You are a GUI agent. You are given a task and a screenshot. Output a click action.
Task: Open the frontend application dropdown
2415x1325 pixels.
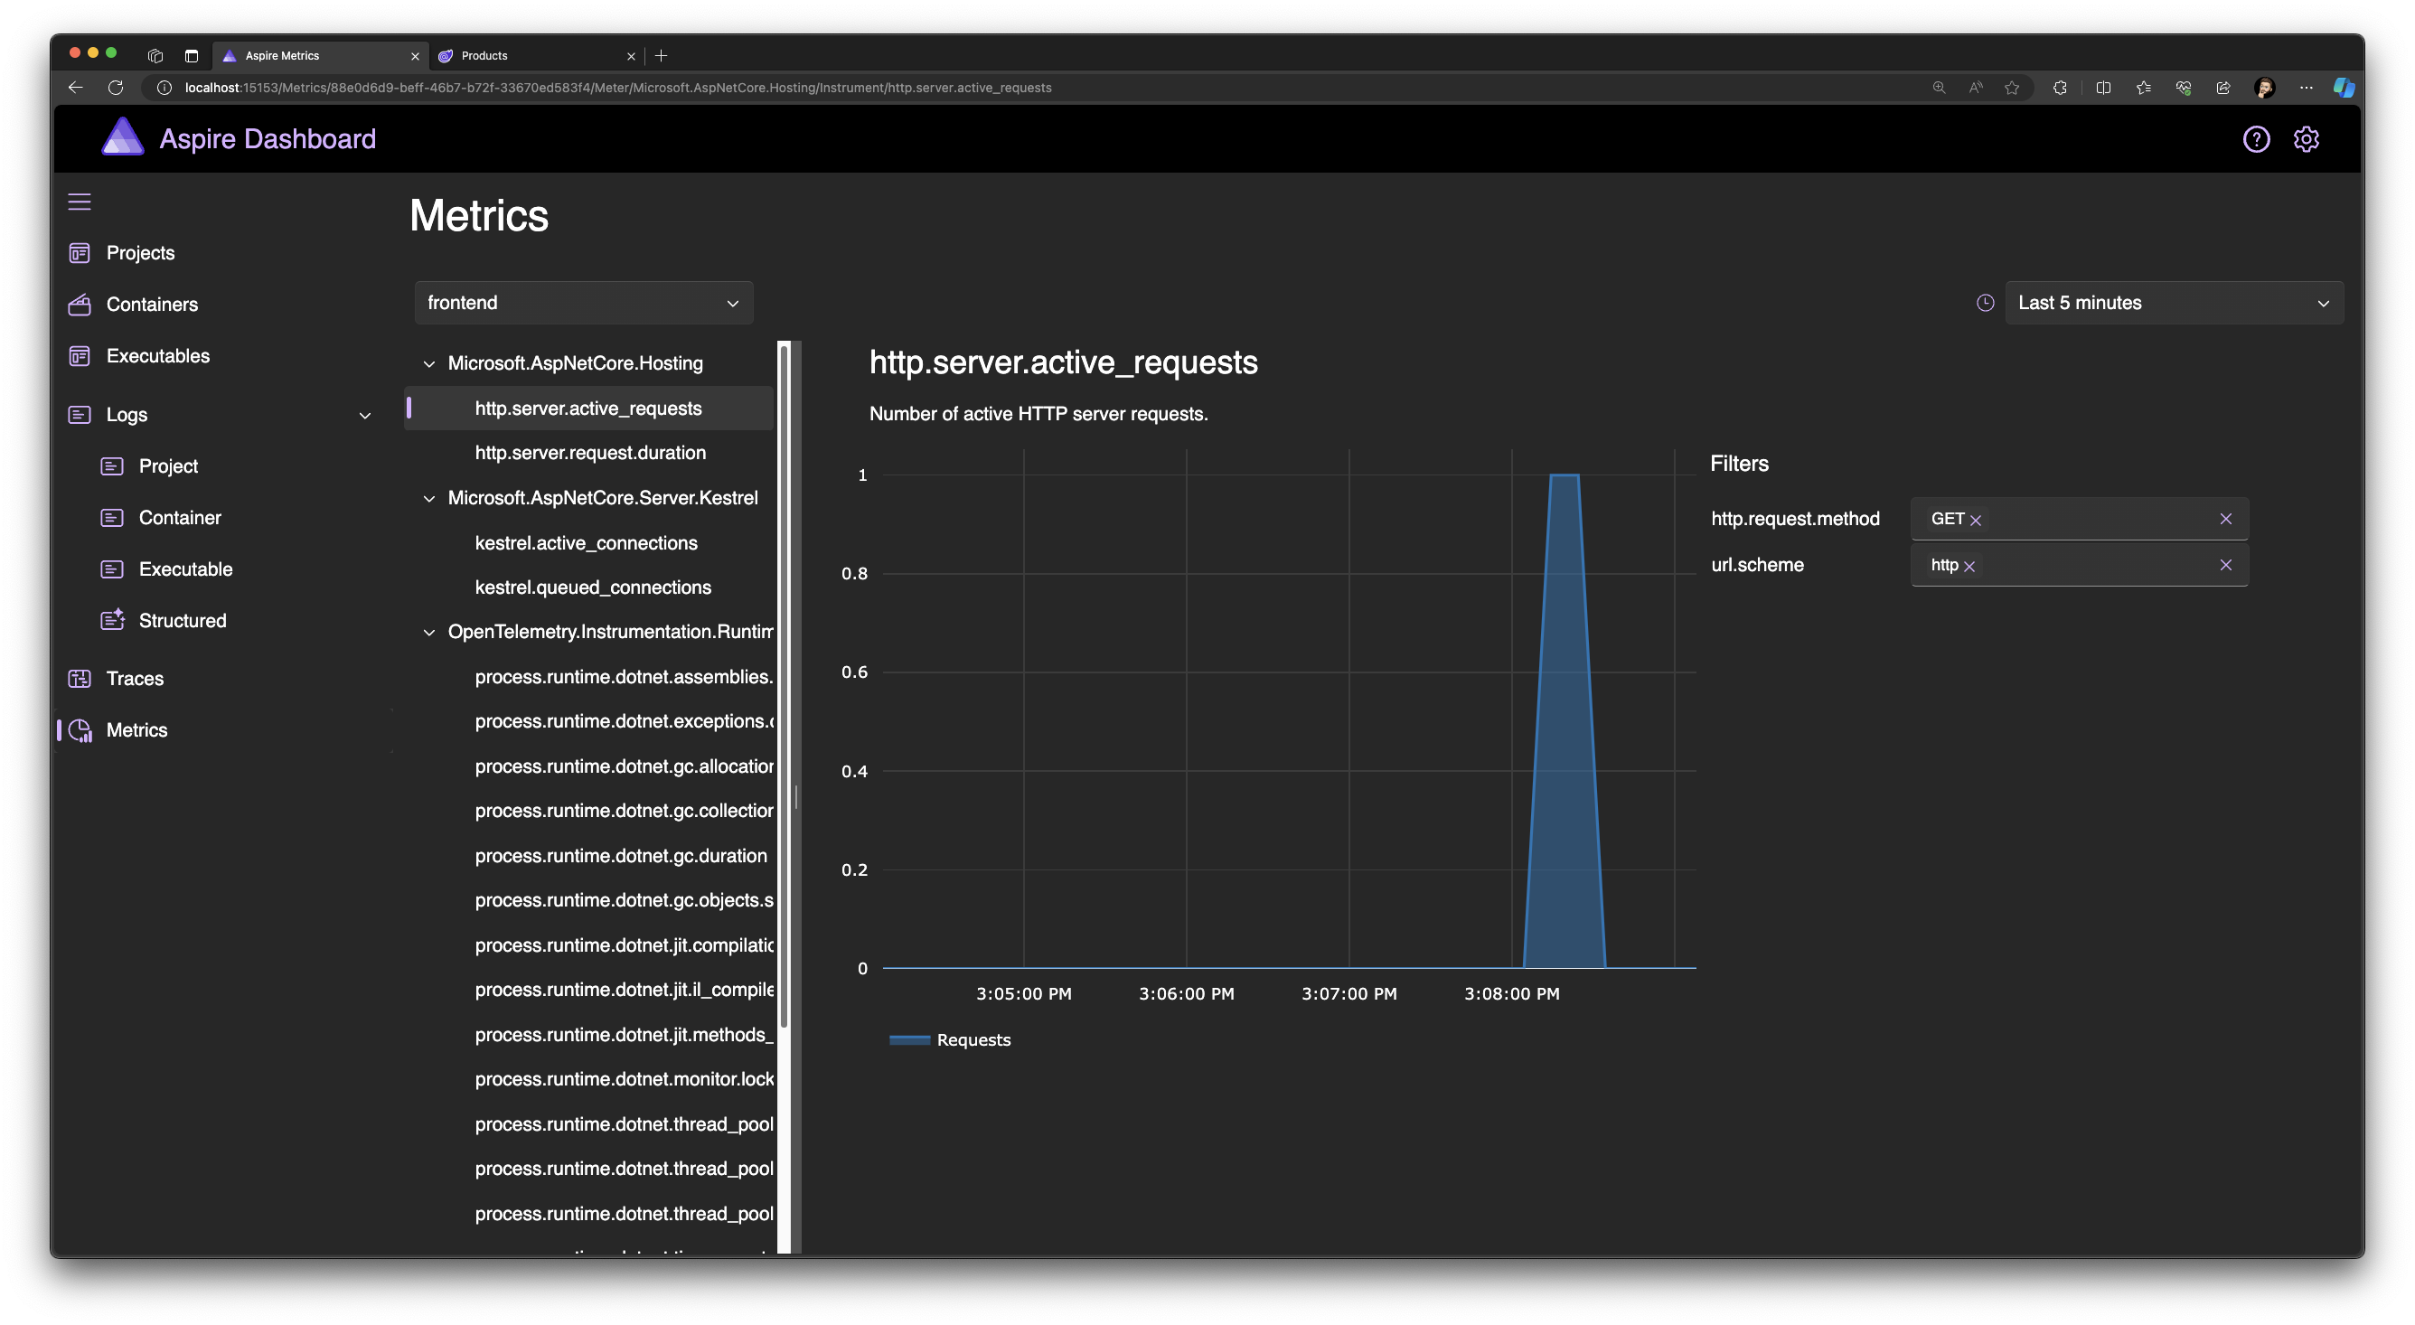[x=583, y=303]
